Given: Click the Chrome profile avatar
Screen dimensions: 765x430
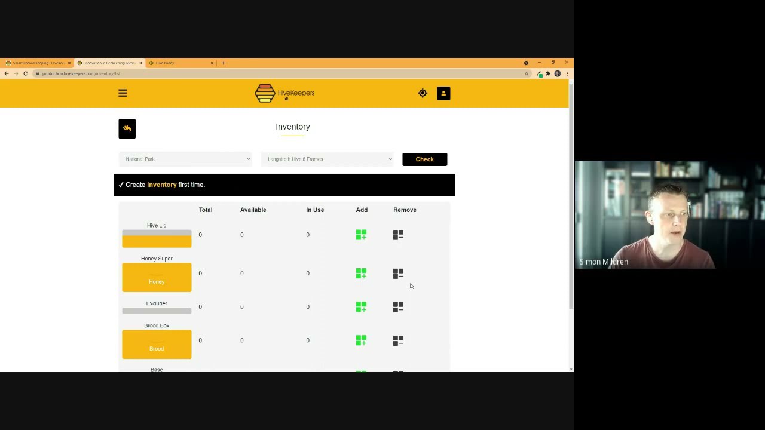Looking at the screenshot, I should (x=558, y=73).
